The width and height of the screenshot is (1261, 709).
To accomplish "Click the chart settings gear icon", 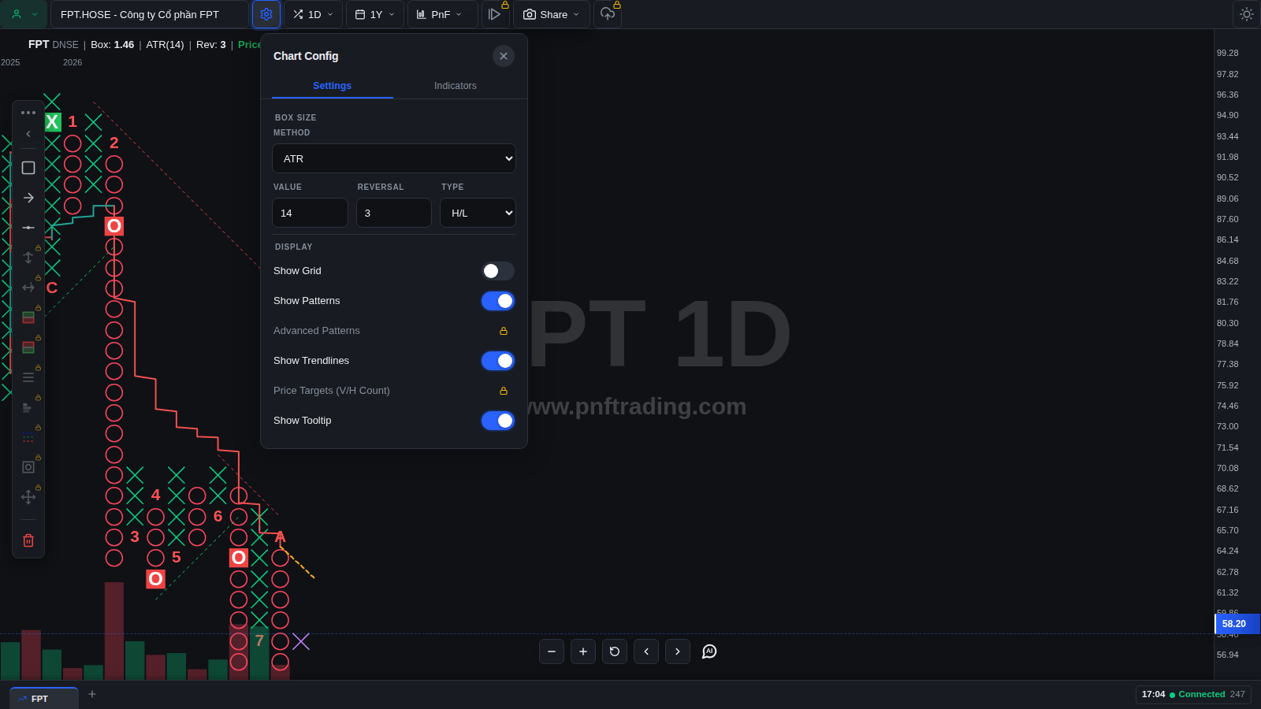I will [266, 14].
